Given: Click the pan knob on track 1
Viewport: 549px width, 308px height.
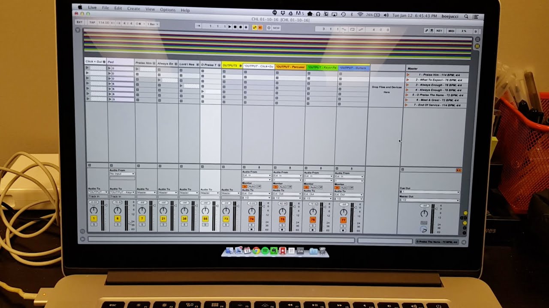Looking at the screenshot, I should tap(94, 210).
